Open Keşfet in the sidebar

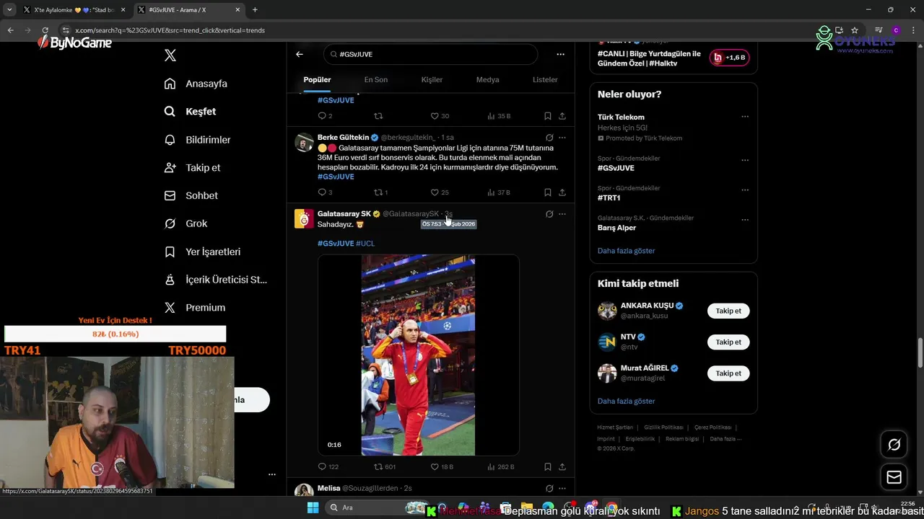click(190, 112)
